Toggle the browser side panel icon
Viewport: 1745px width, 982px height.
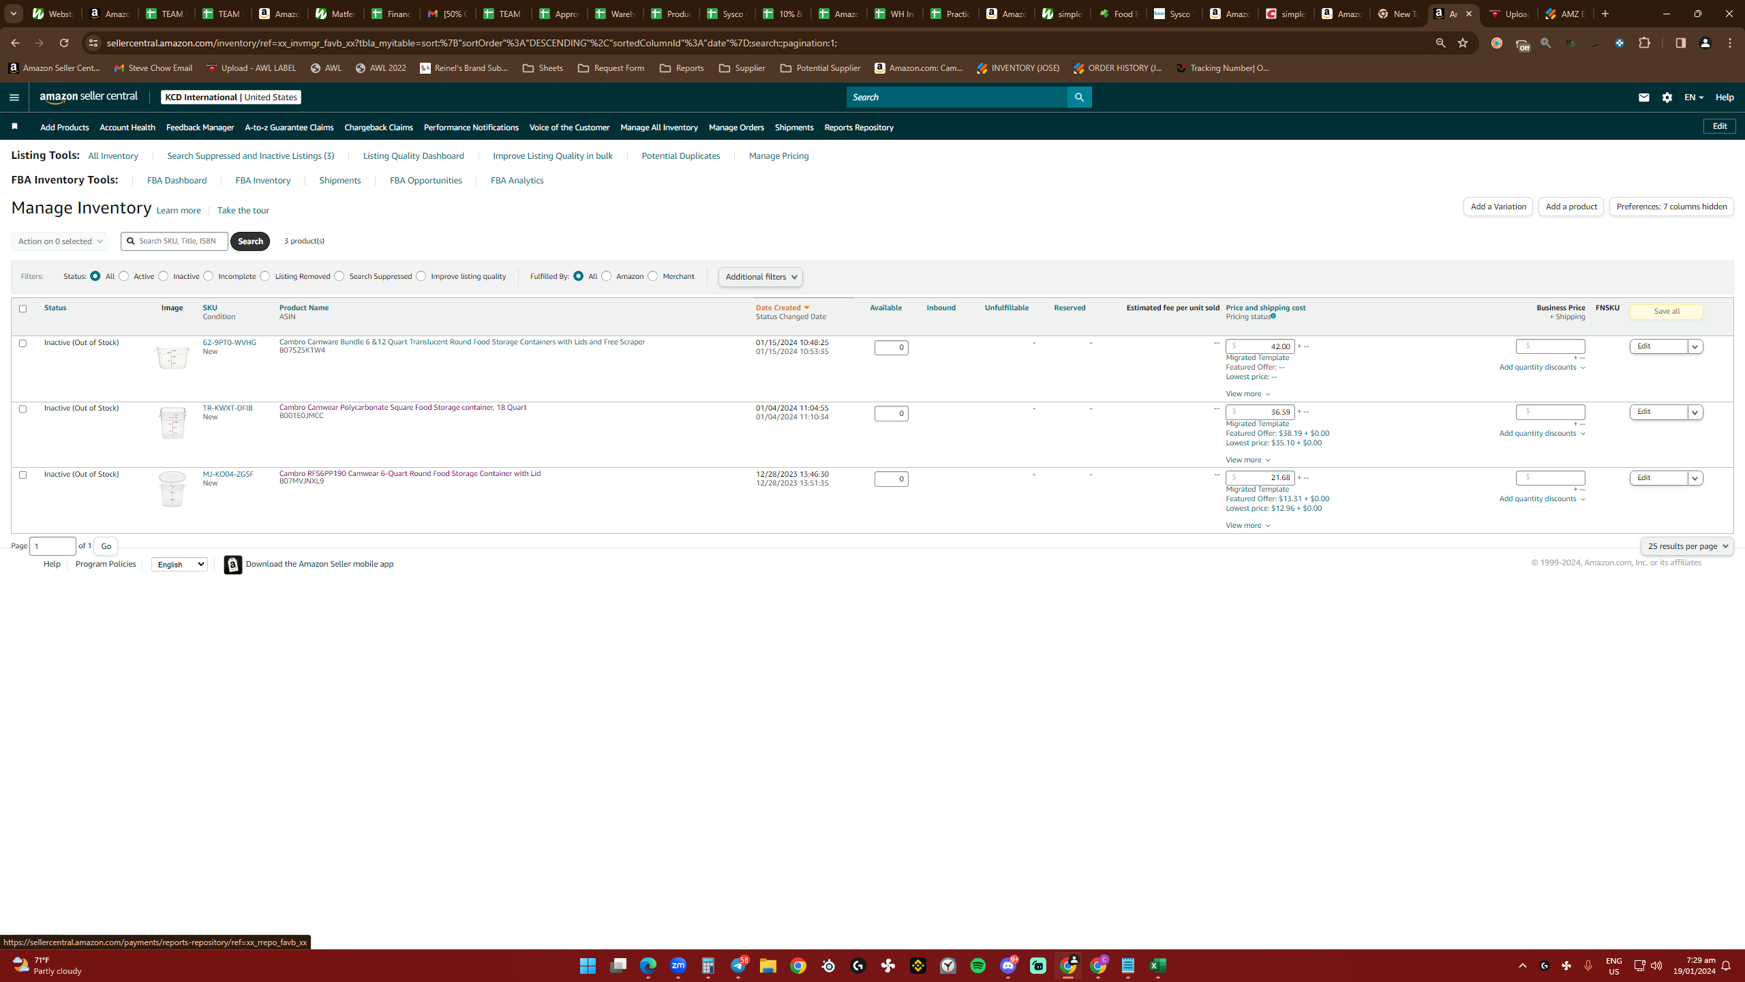(x=1680, y=43)
